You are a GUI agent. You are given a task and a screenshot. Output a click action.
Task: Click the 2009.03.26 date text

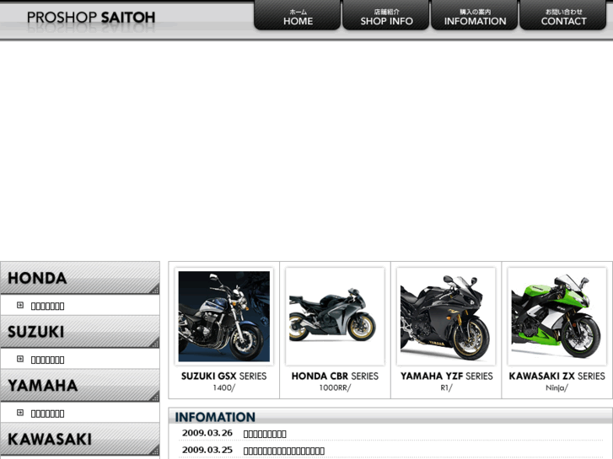tap(207, 433)
